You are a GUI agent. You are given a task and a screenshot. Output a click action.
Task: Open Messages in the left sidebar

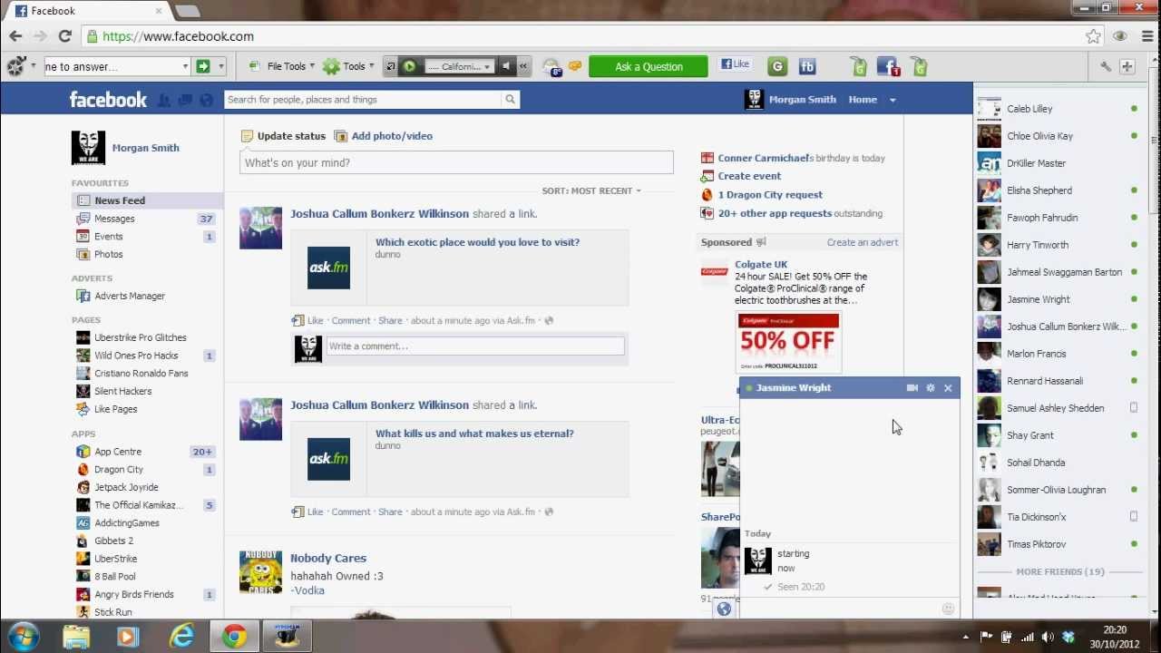click(x=114, y=219)
